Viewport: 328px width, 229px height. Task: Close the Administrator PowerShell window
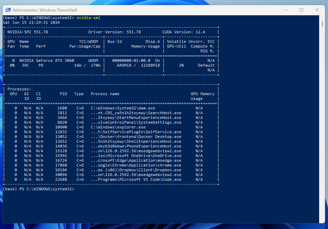click(317, 10)
